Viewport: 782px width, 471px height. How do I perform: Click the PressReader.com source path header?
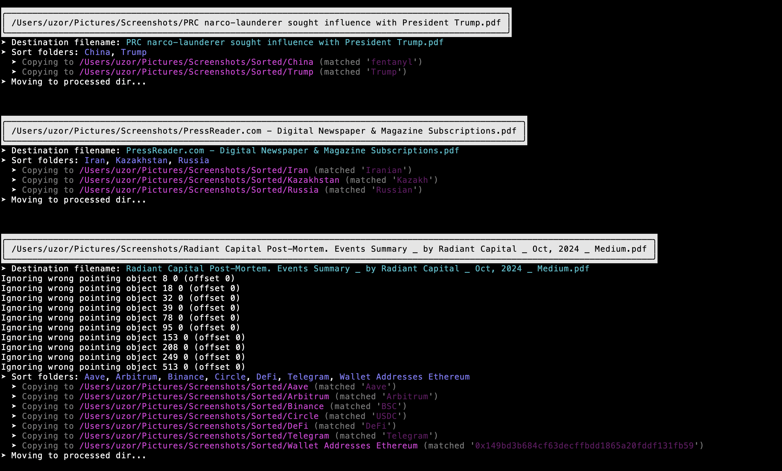coord(264,131)
